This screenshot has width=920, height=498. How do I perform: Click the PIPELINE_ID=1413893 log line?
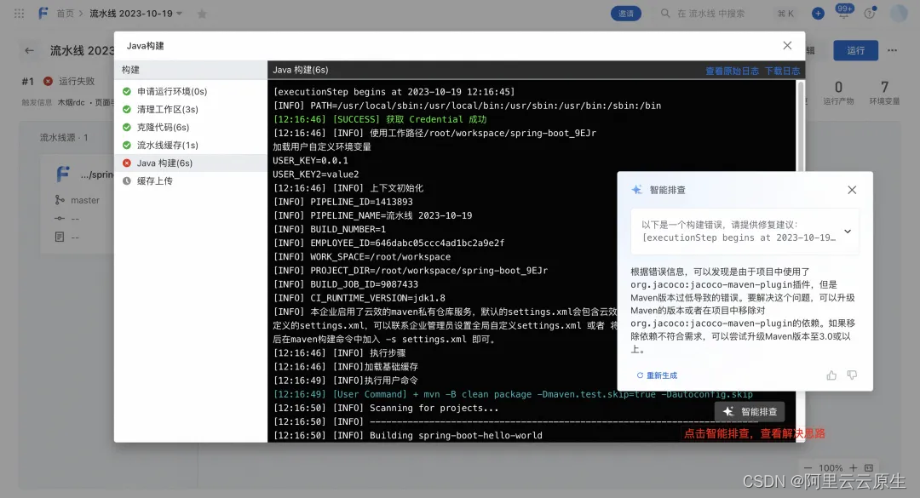tap(343, 202)
